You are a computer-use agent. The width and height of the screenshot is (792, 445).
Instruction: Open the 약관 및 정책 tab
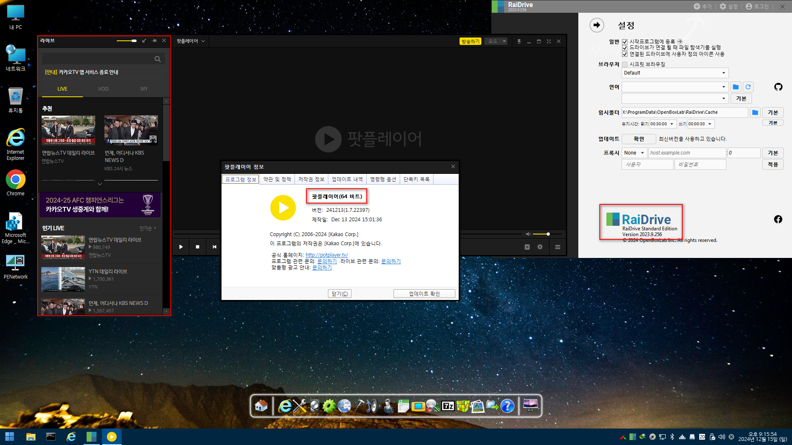point(277,179)
